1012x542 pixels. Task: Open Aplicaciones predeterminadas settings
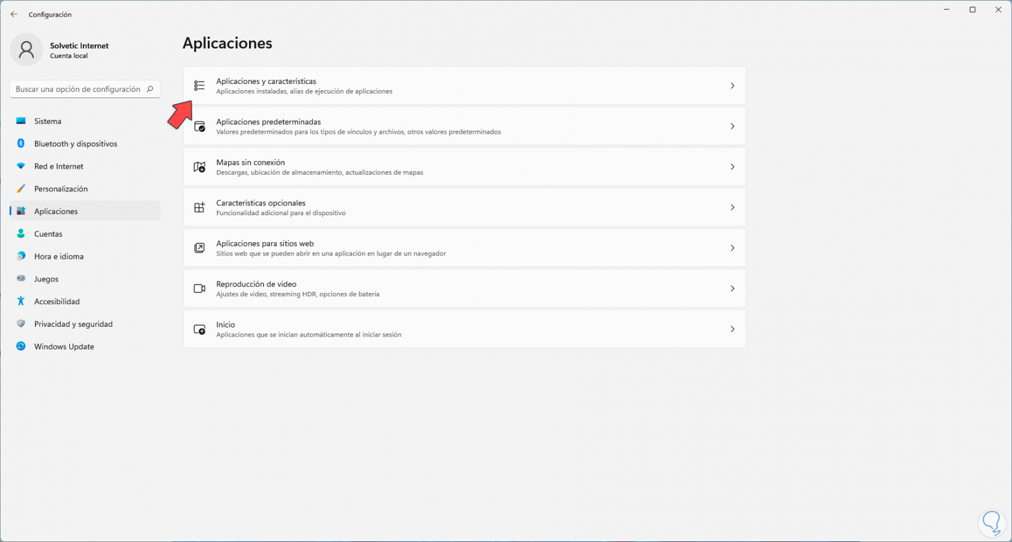tap(464, 126)
